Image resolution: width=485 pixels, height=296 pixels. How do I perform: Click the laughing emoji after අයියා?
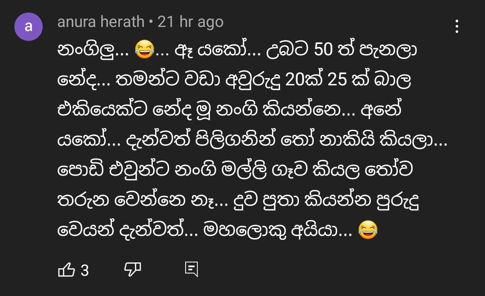368,230
